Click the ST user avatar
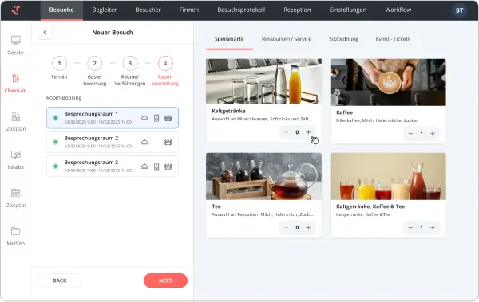Image resolution: width=479 pixels, height=302 pixels. click(460, 10)
